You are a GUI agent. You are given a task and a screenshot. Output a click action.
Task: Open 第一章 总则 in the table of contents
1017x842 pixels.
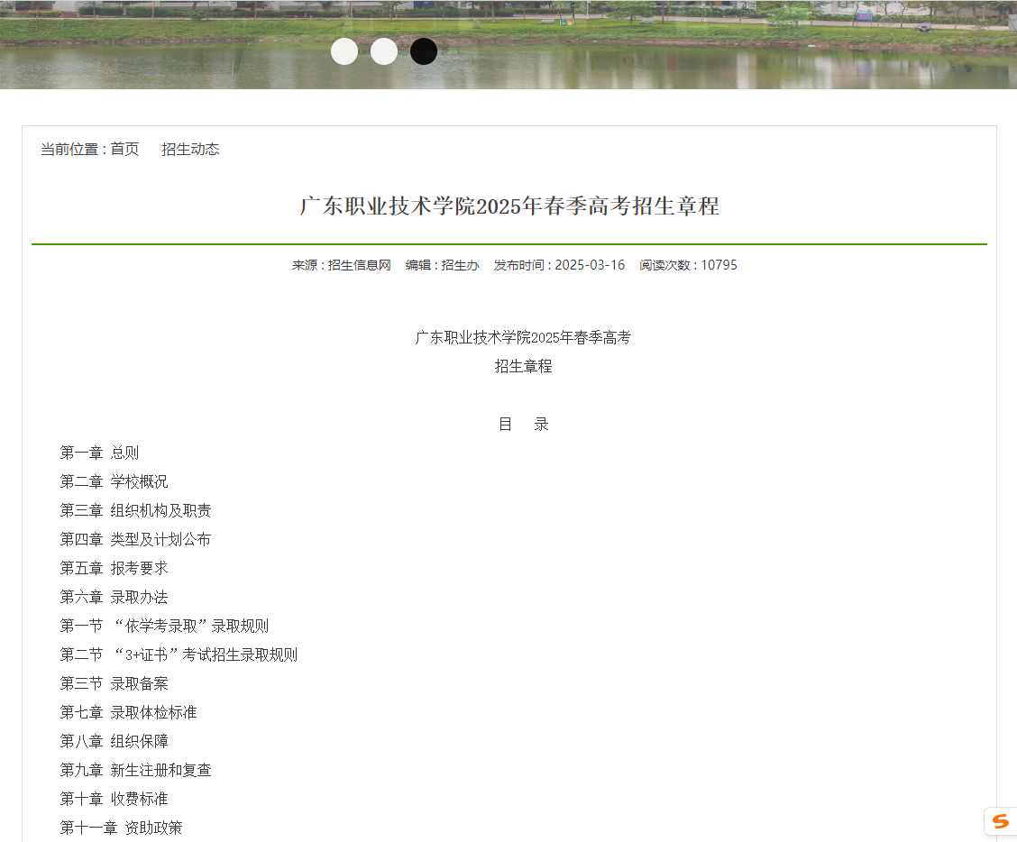click(x=99, y=453)
